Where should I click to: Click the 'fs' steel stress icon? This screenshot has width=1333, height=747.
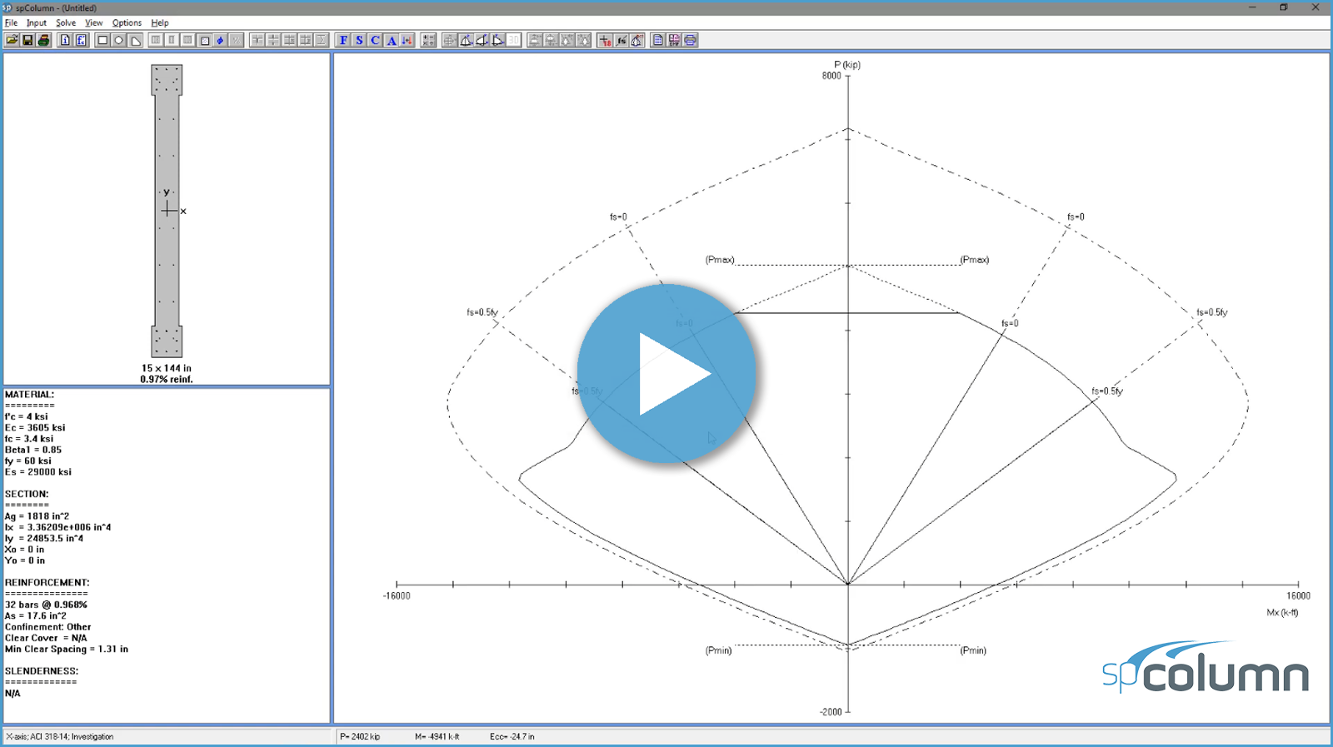622,40
